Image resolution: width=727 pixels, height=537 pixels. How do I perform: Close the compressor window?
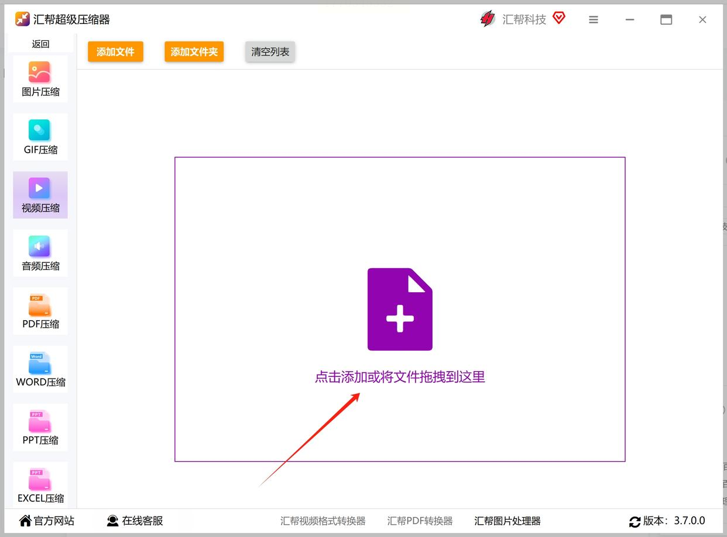[x=702, y=19]
